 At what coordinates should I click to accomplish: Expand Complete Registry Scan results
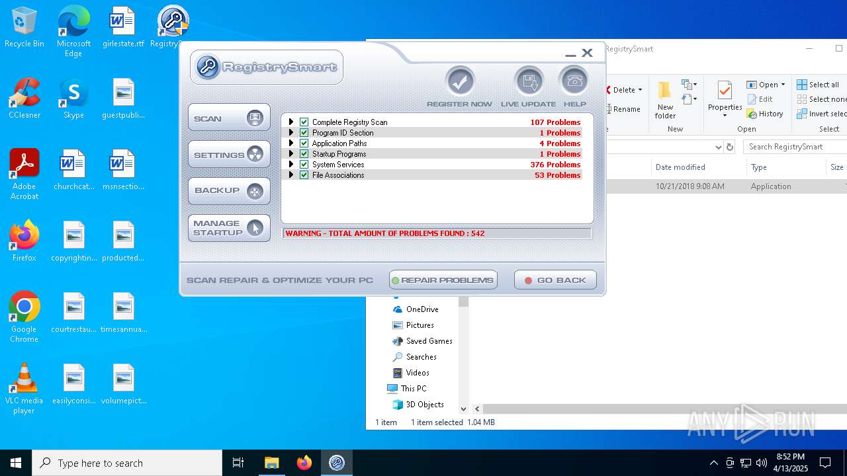pos(290,122)
